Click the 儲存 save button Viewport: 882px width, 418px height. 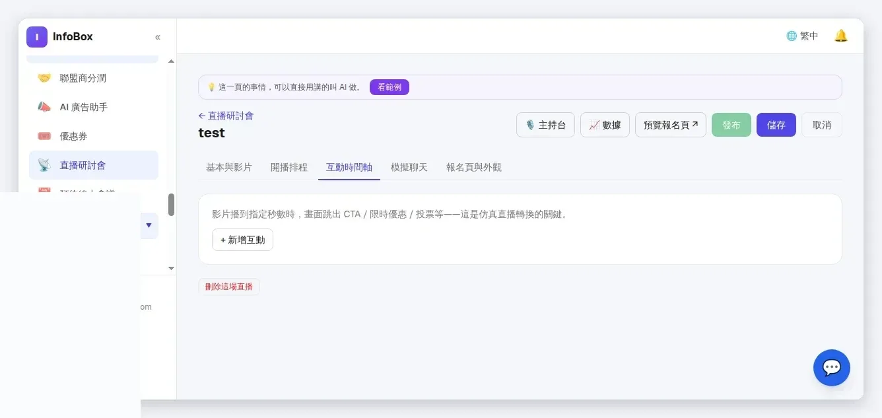click(776, 125)
